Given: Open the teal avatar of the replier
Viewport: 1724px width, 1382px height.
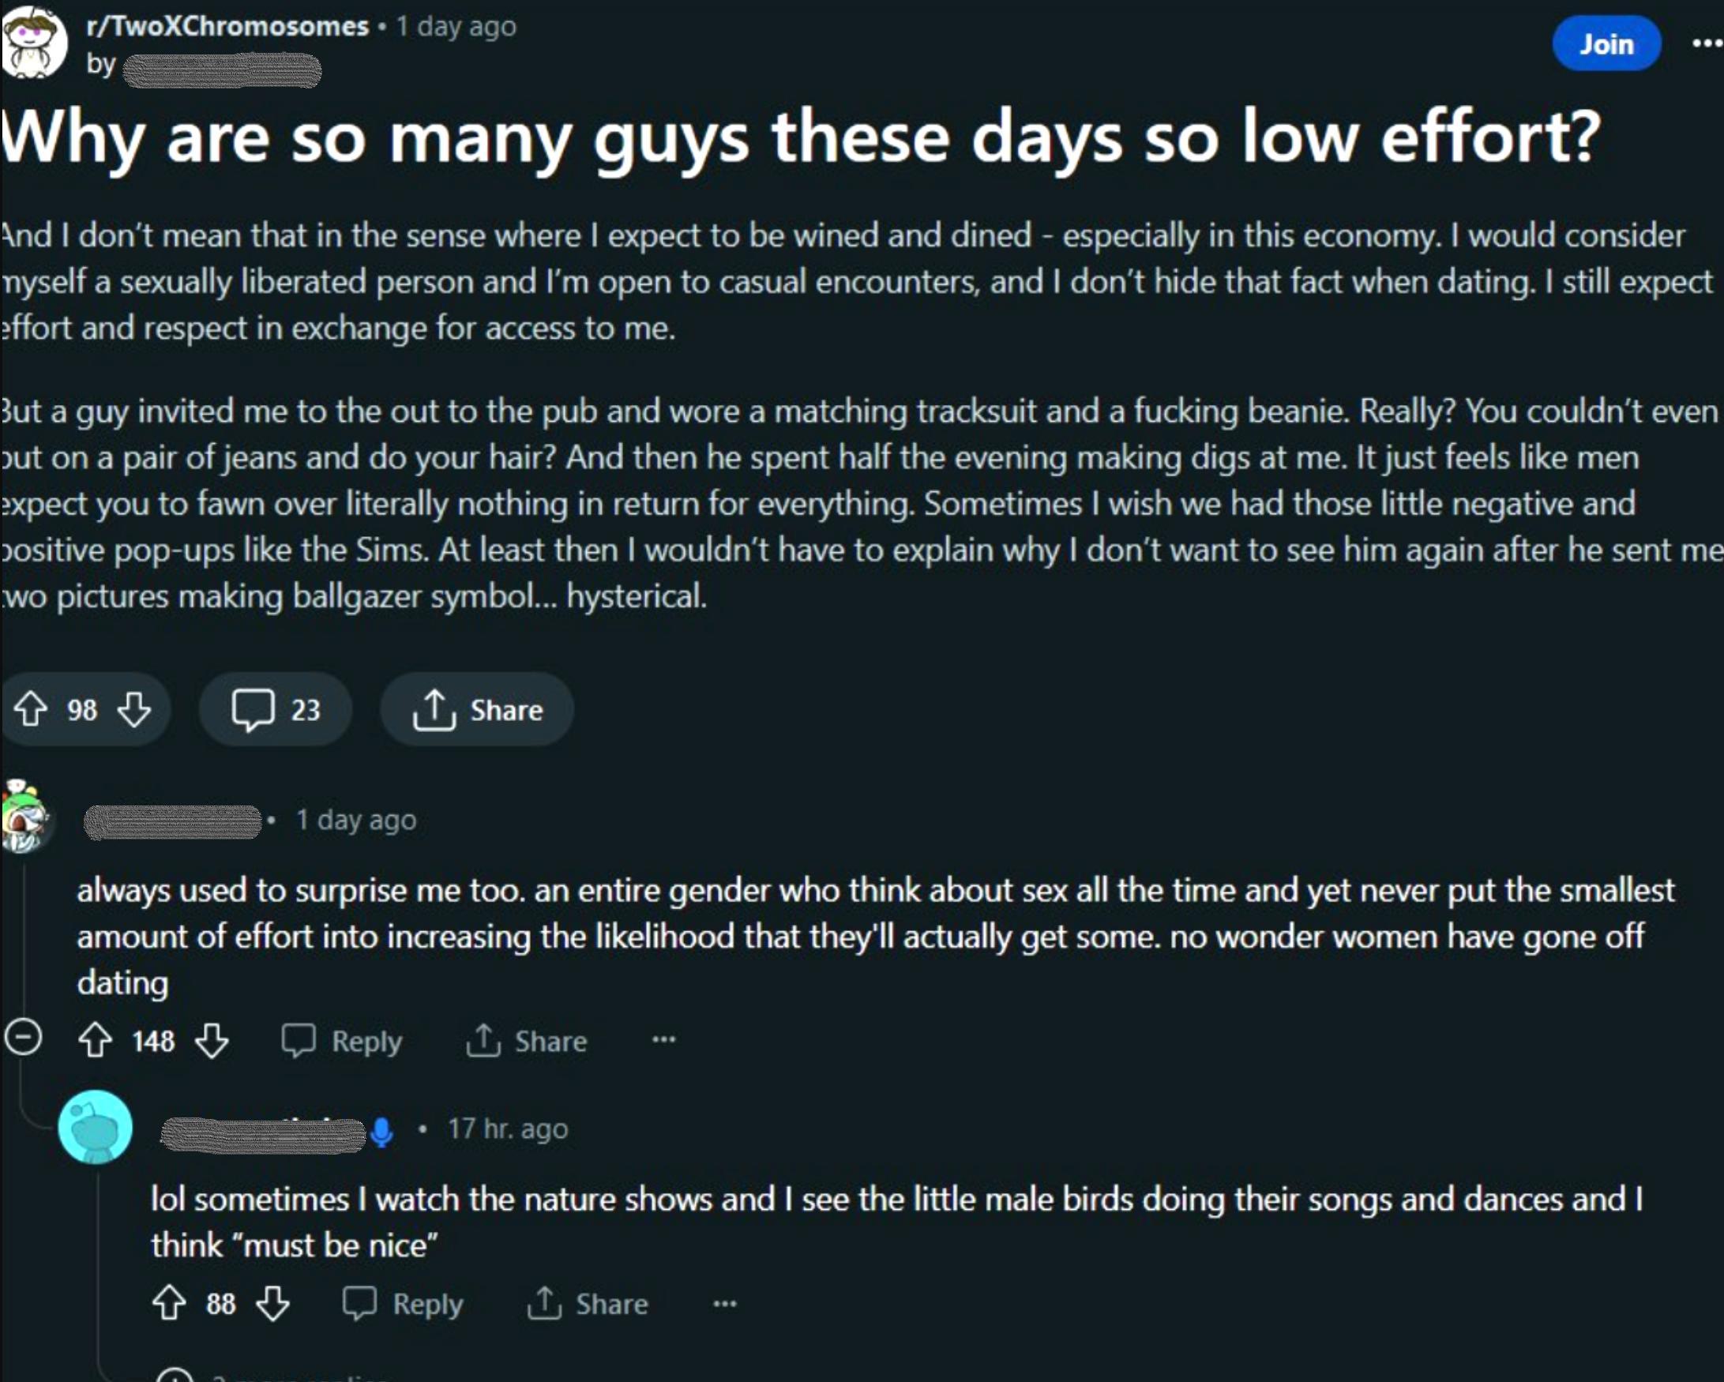Looking at the screenshot, I should tap(95, 1127).
